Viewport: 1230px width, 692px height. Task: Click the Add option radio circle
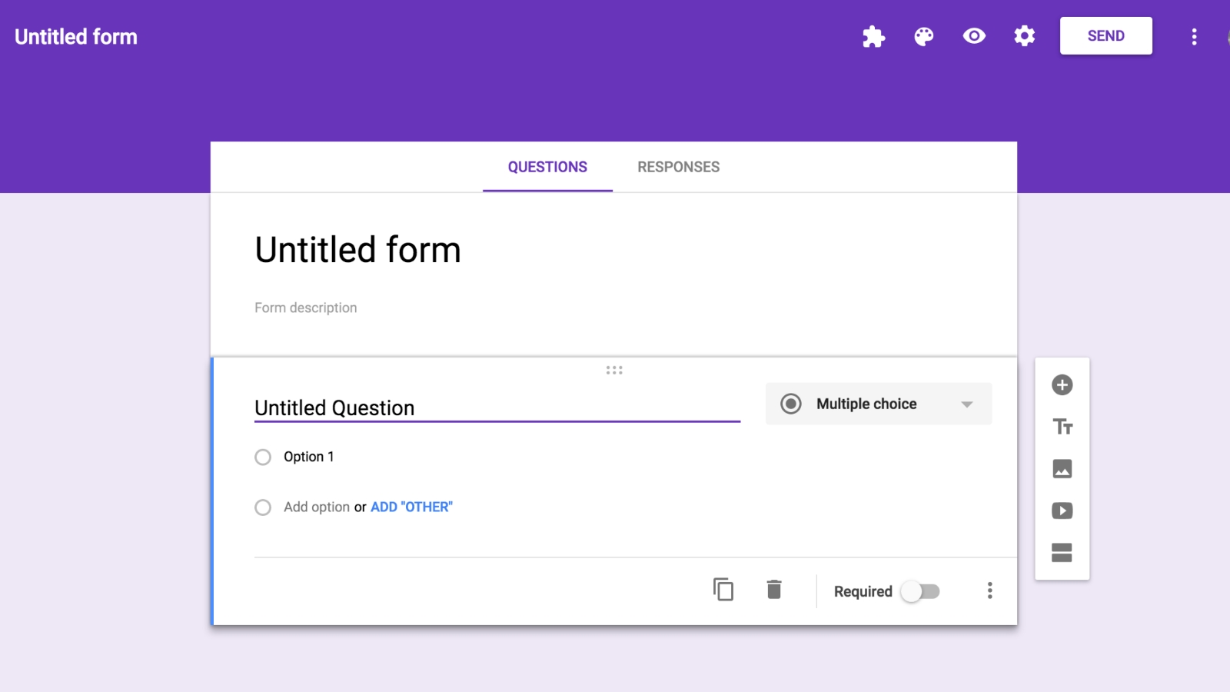point(263,507)
